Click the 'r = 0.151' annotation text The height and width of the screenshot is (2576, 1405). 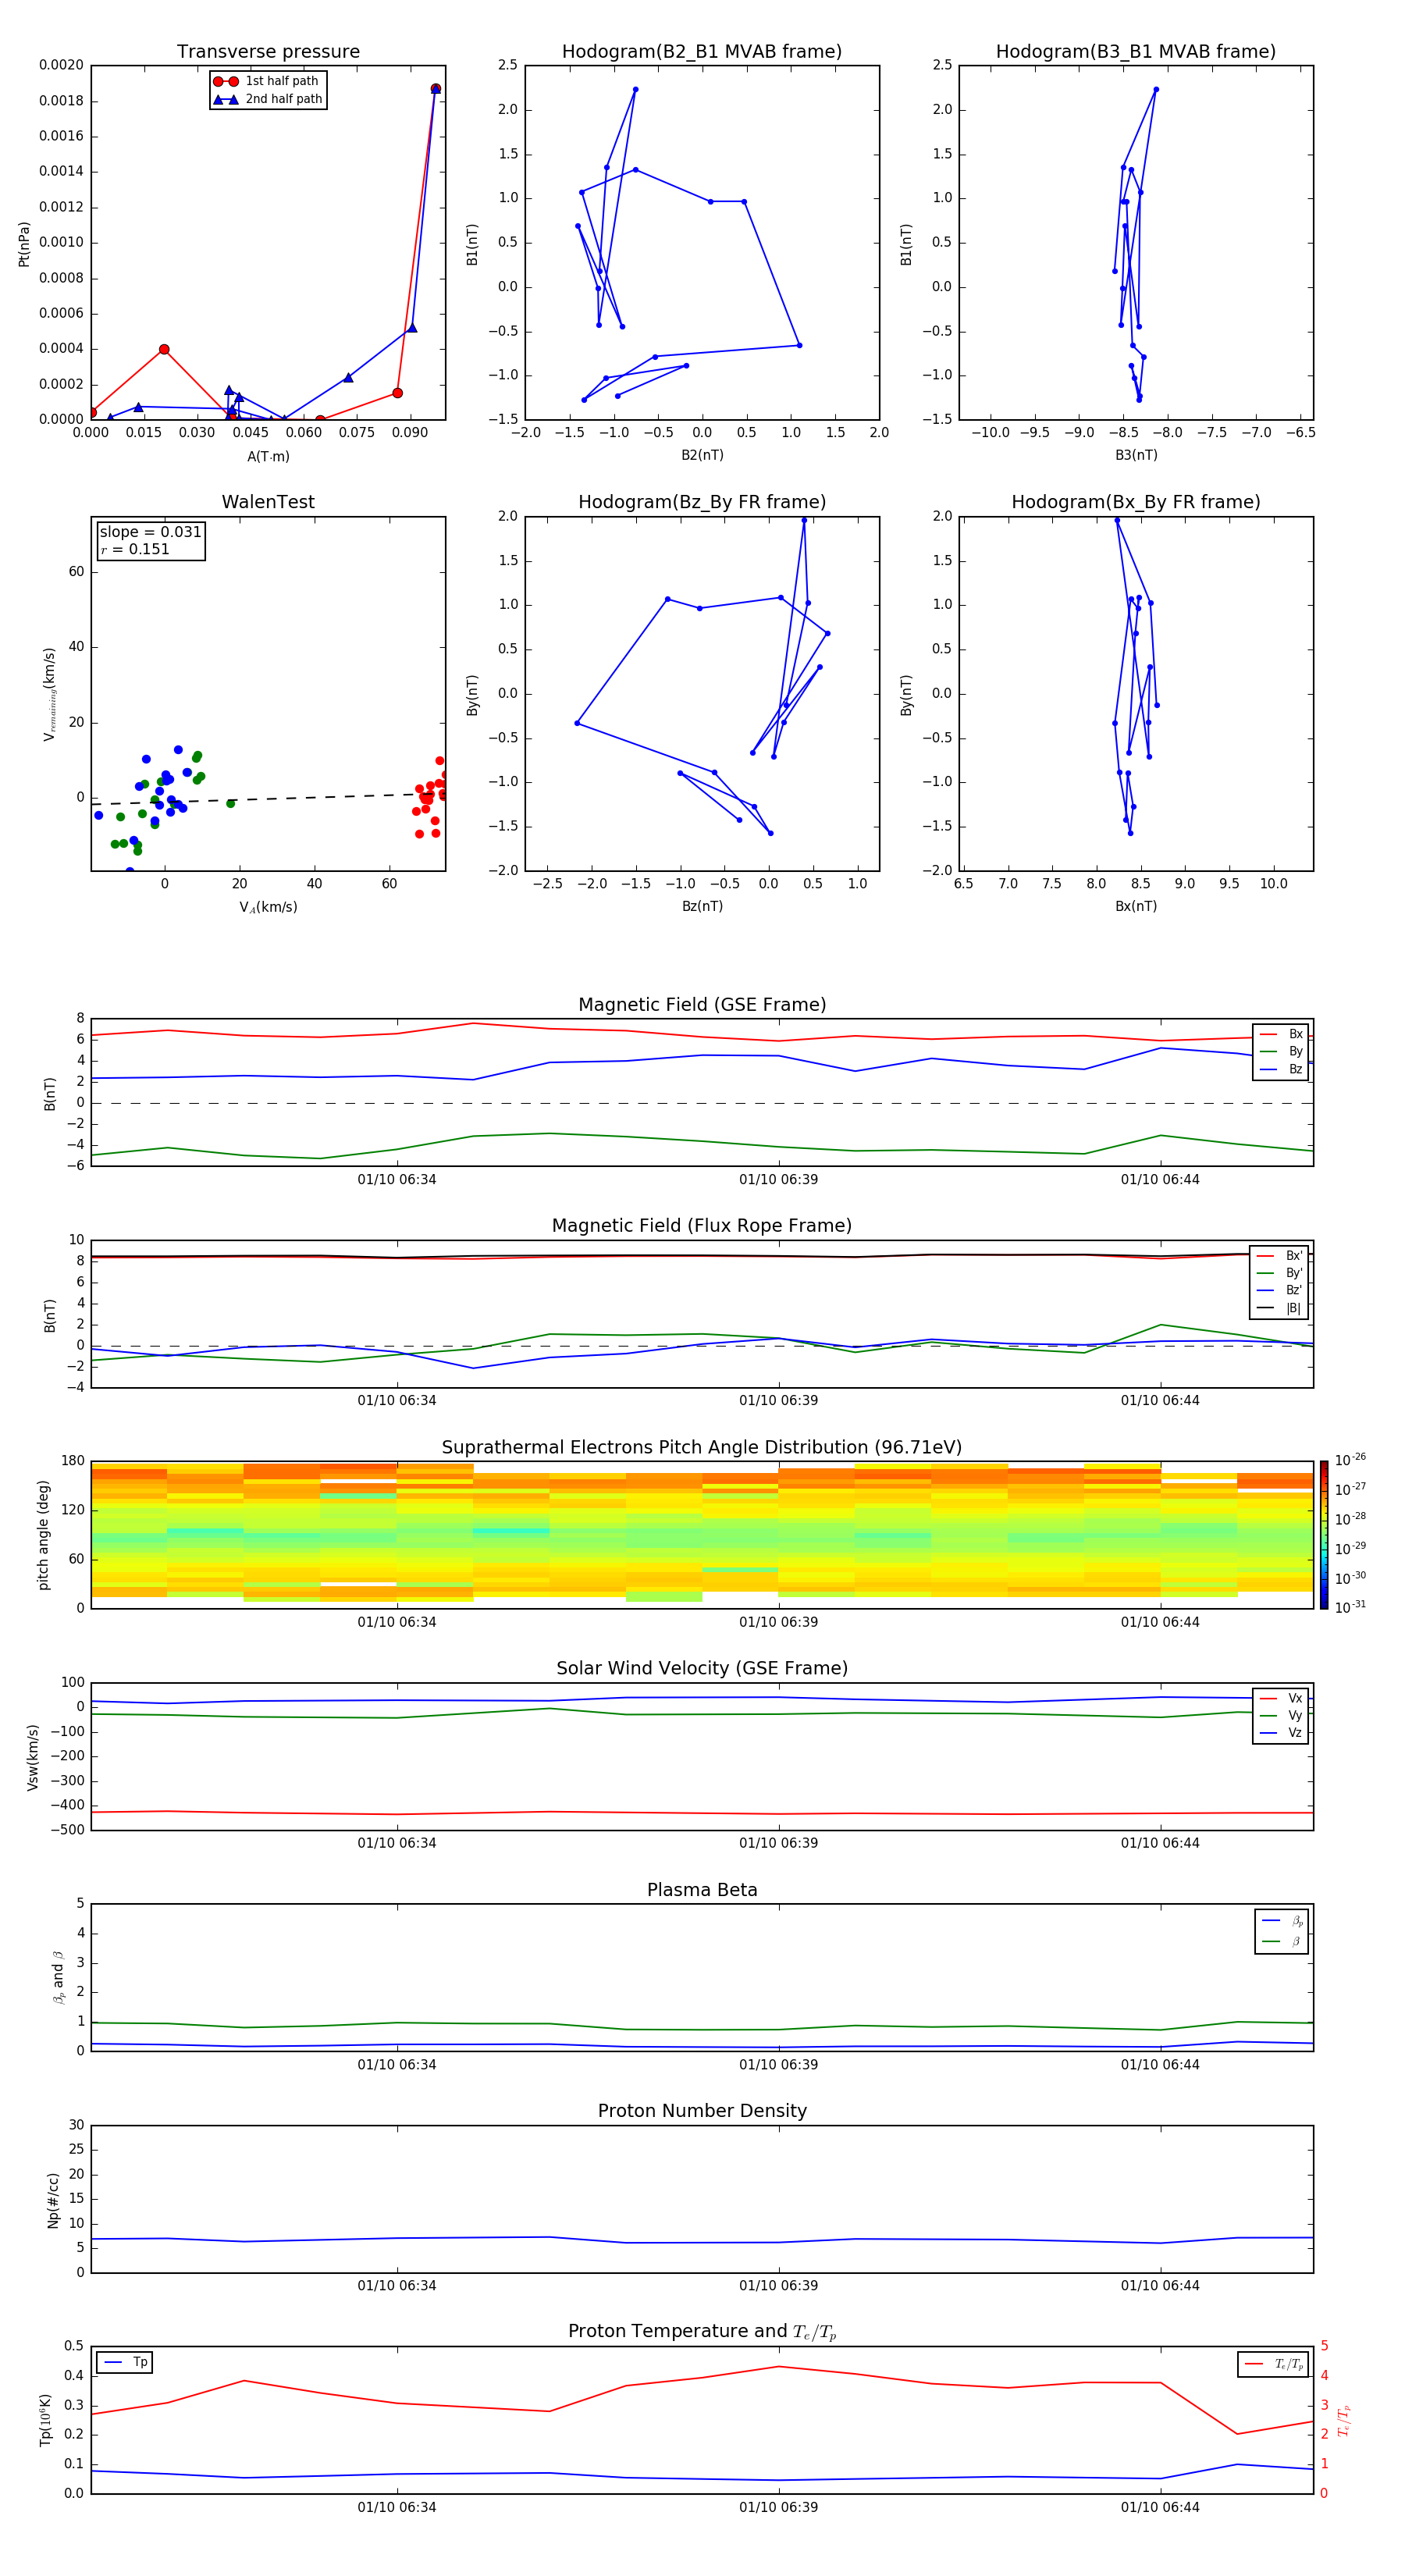point(135,549)
